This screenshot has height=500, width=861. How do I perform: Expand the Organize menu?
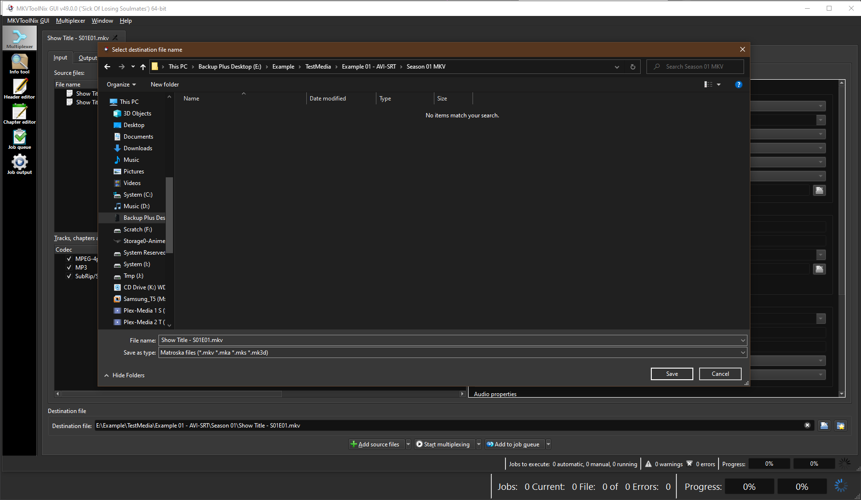120,84
